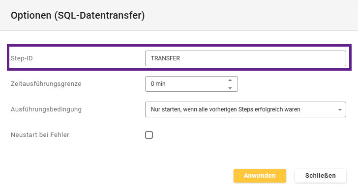This screenshot has height=187, width=358.
Task: Click into the 0 min time field
Action: 191,84
